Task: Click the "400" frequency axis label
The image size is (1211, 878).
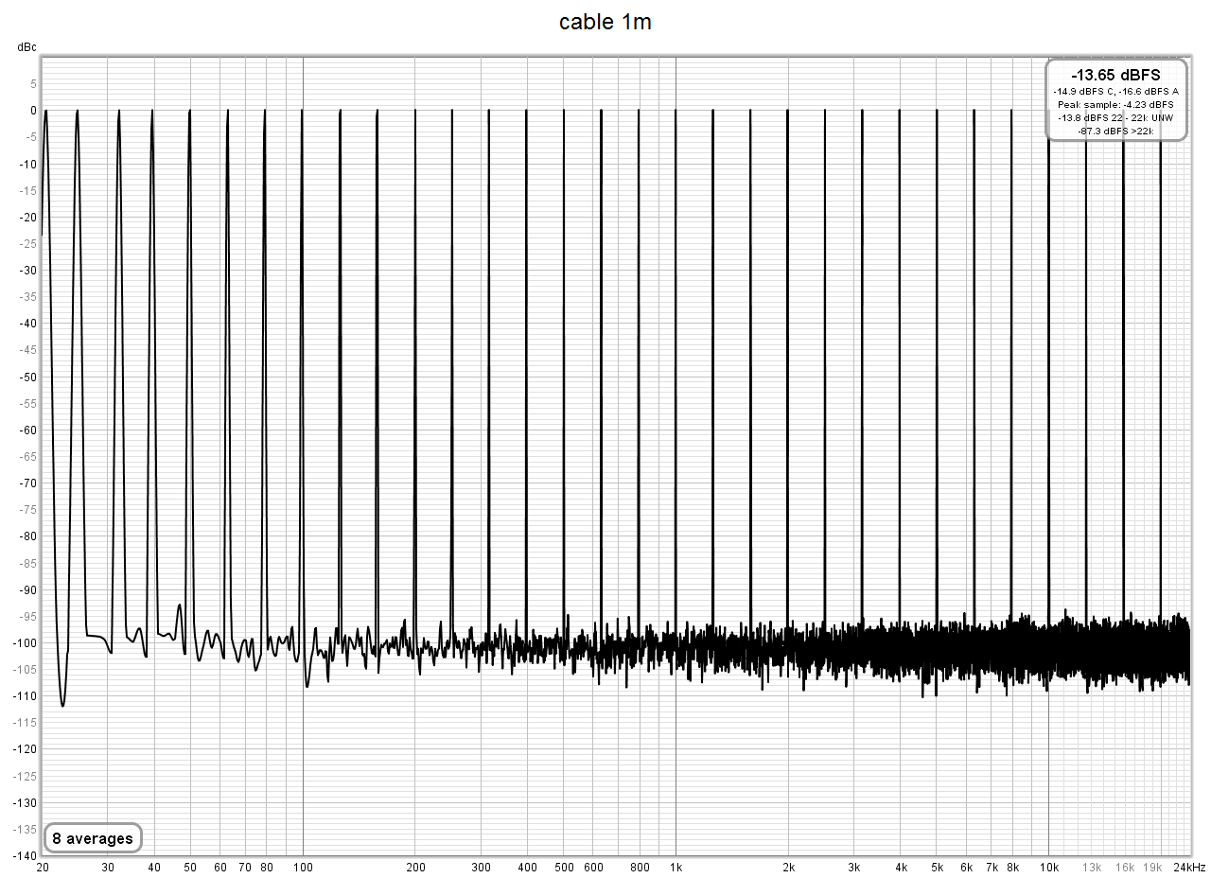Action: [527, 867]
